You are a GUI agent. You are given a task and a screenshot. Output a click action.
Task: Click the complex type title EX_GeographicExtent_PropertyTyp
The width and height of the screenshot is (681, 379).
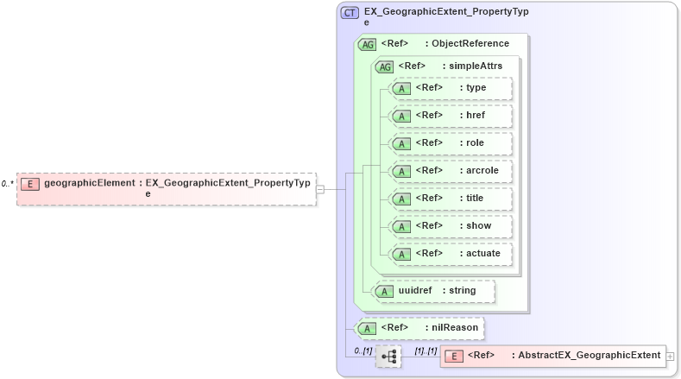pyautogui.click(x=446, y=12)
